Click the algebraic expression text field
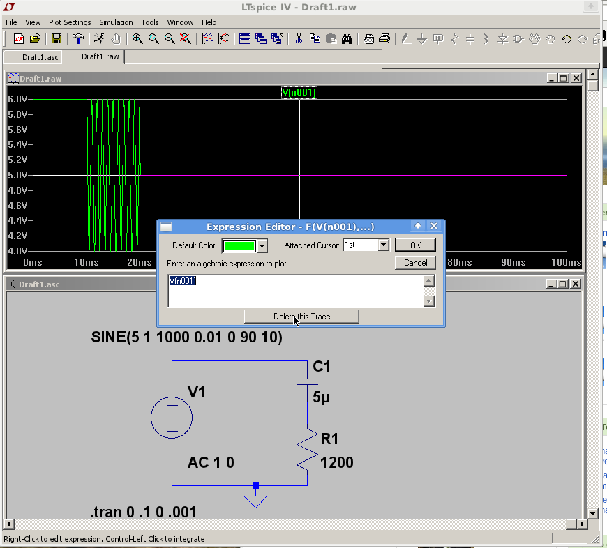 coord(295,291)
